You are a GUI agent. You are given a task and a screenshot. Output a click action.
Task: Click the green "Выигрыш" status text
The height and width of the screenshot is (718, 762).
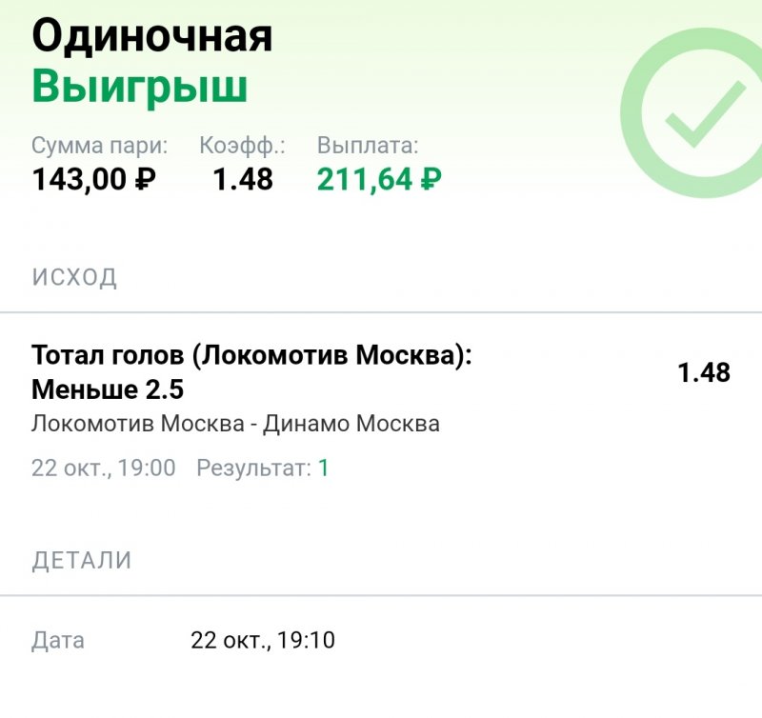coord(139,86)
